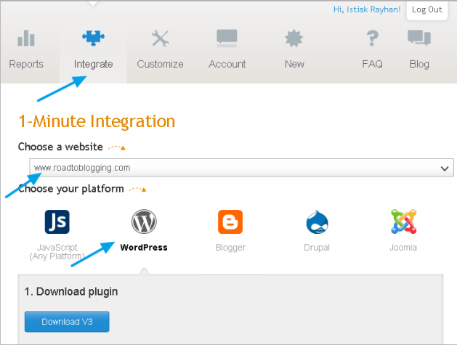Select the WordPress logo icon

click(x=144, y=222)
